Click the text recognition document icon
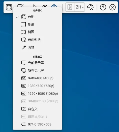119x132 pixels. point(70,7)
